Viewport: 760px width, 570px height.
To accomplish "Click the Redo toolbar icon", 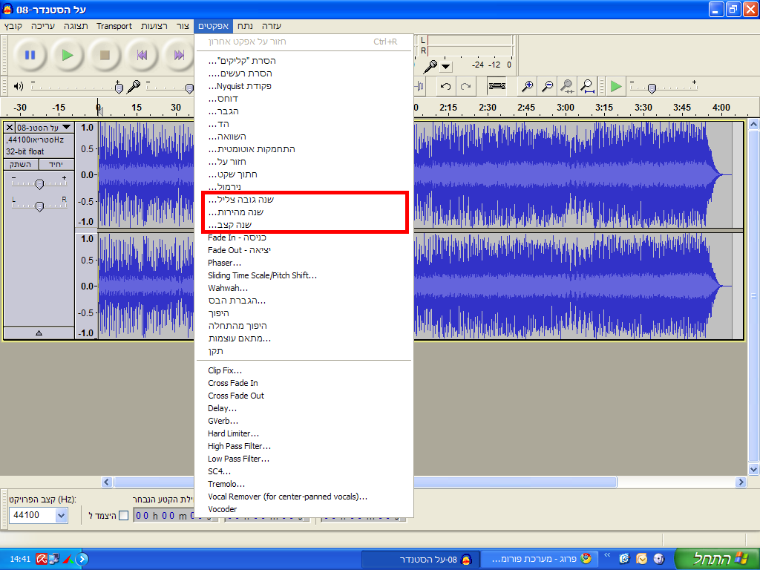I will tap(466, 87).
